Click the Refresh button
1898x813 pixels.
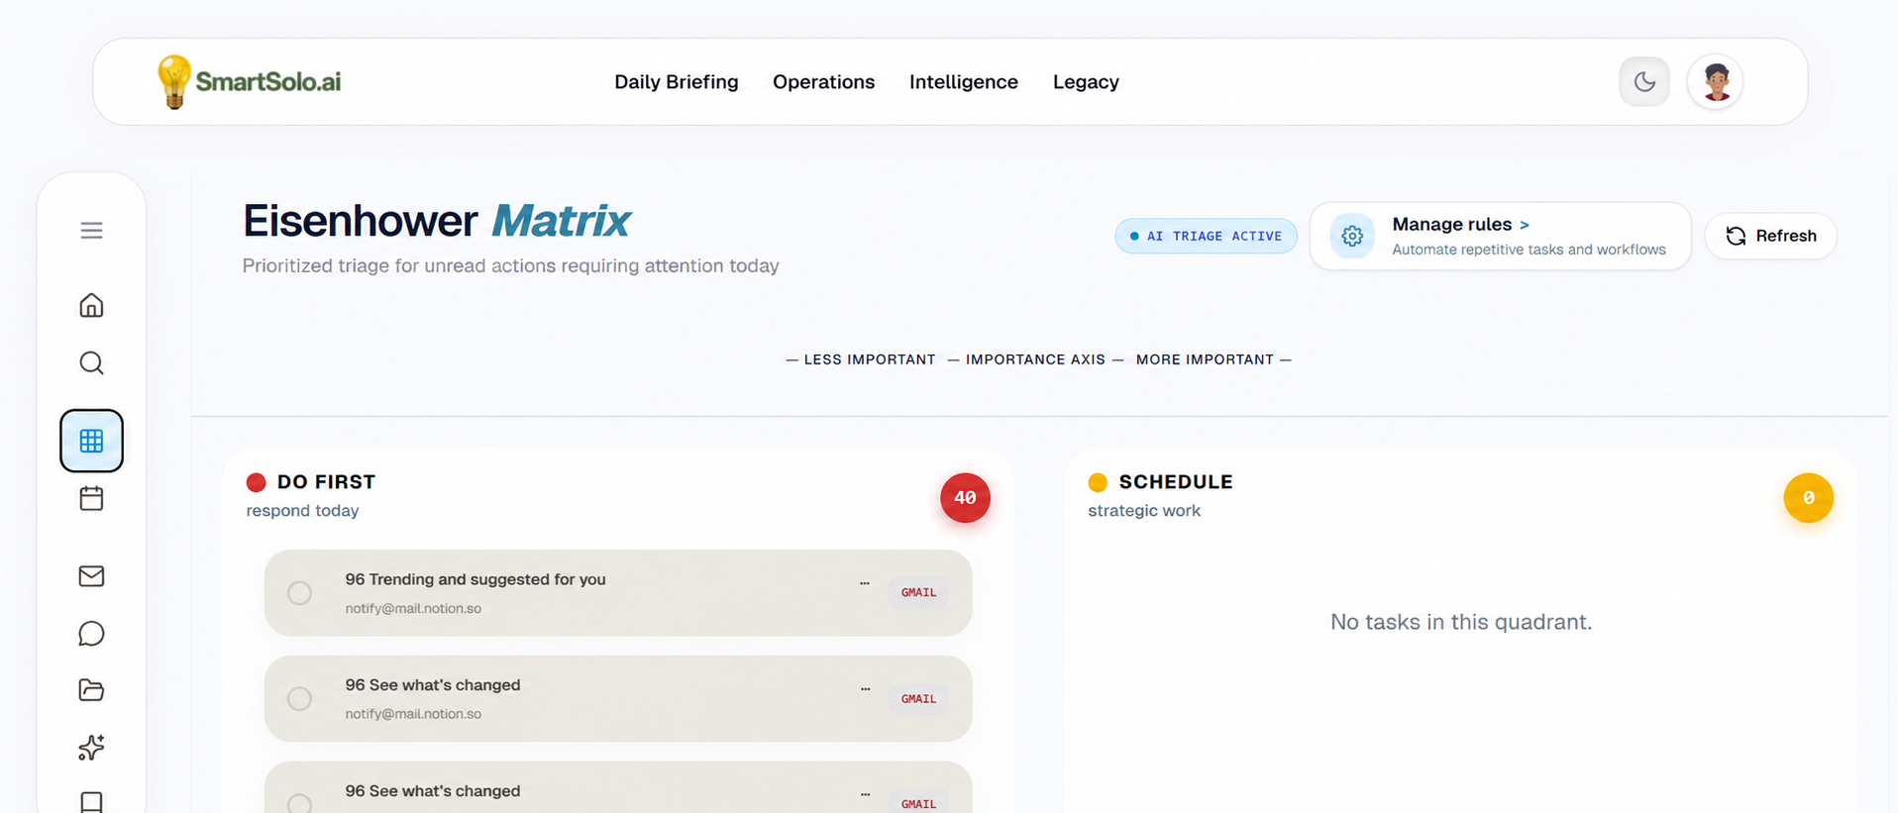point(1770,236)
